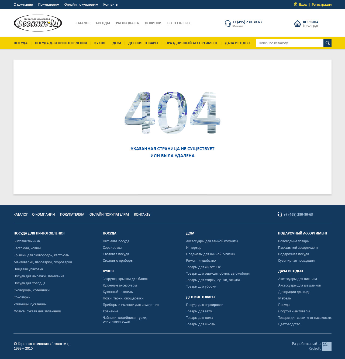The height and width of the screenshot is (359, 345).
Task: Click the header phone number +7 (495) 230-30-63
Action: 247,22
